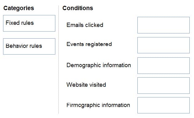The width and height of the screenshot is (194, 118).
Task: Click the answer box beside Emails clicked
Action: (164, 25)
